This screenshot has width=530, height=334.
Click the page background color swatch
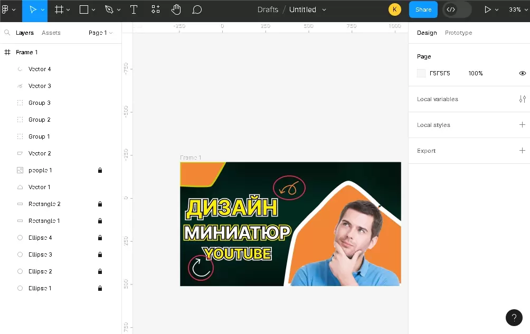[421, 73]
